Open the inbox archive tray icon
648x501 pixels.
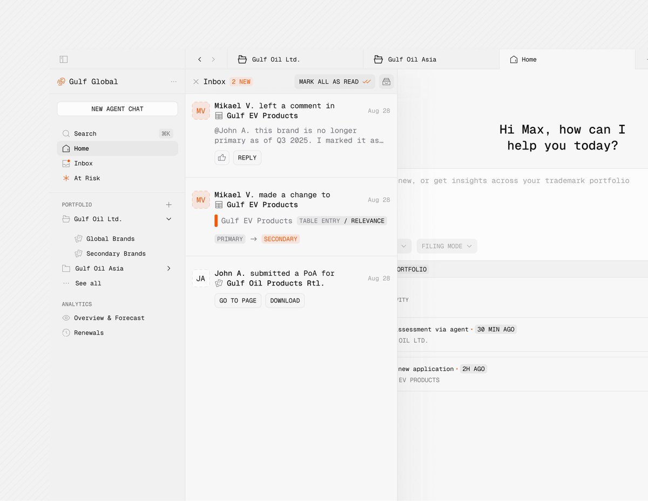coord(386,82)
